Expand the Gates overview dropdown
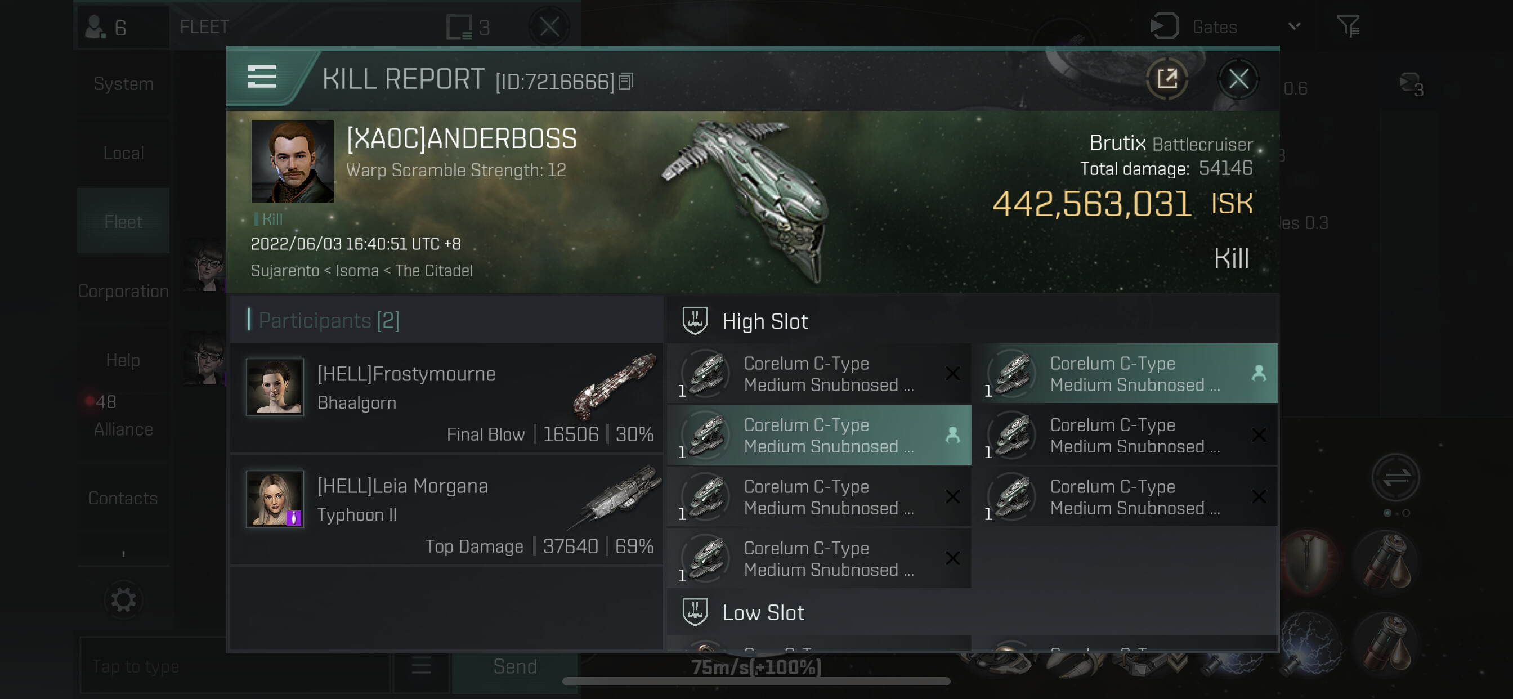The image size is (1513, 699). point(1294,26)
